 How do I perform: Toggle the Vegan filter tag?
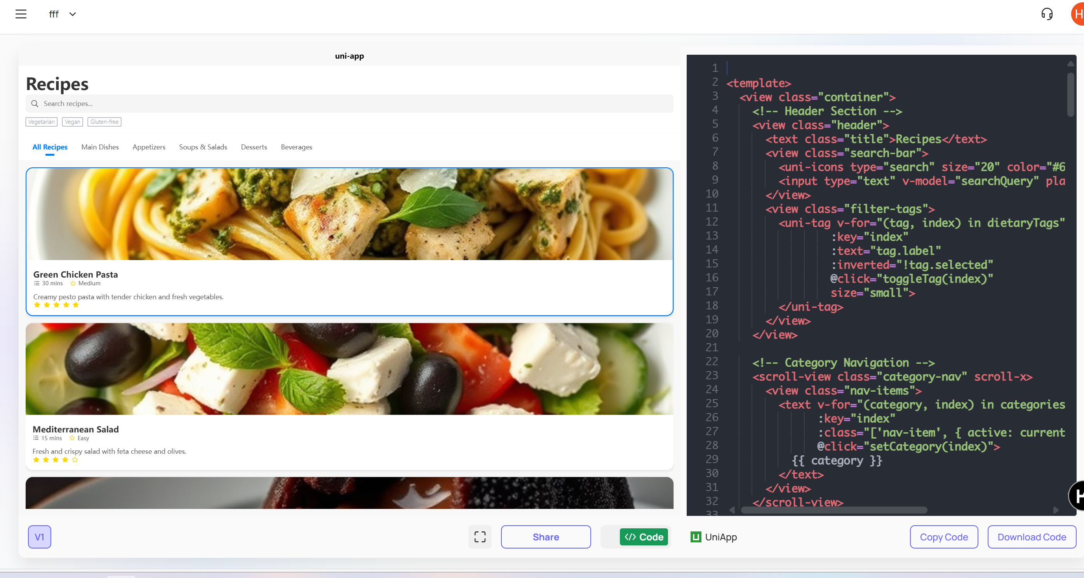tap(72, 122)
